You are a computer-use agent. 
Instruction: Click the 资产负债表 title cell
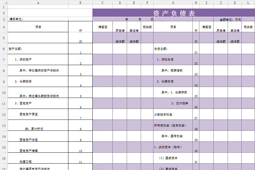(x=174, y=13)
